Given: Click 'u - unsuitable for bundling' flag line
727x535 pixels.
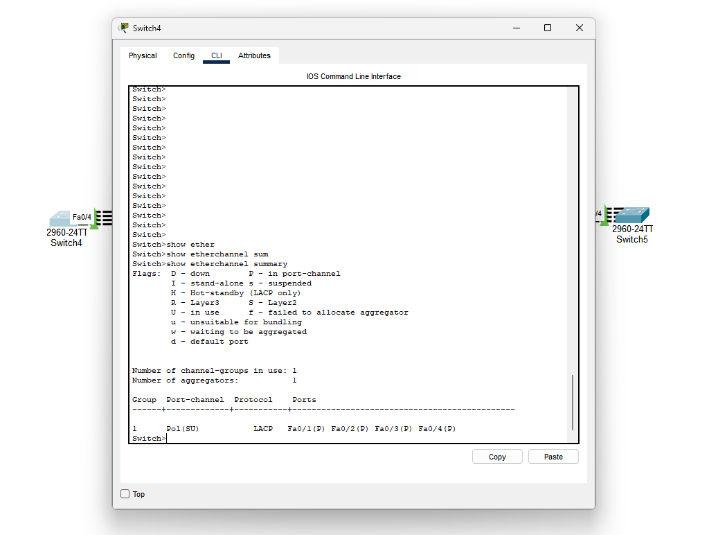Looking at the screenshot, I should pos(237,322).
